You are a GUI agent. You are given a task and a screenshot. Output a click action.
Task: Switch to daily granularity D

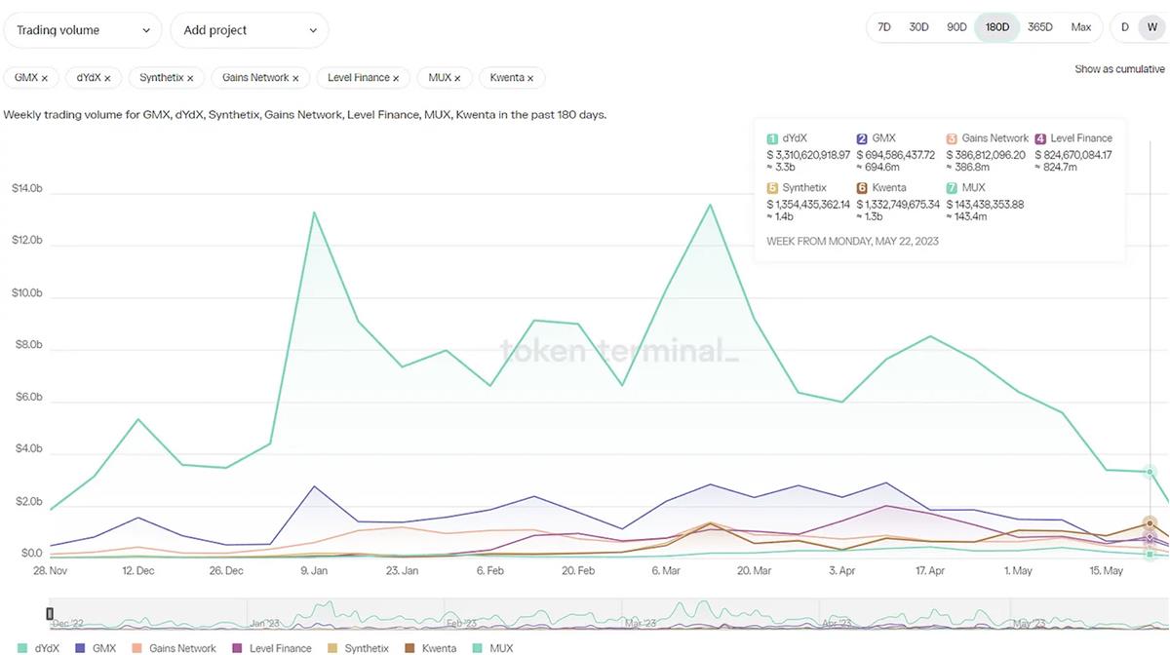[x=1124, y=27]
